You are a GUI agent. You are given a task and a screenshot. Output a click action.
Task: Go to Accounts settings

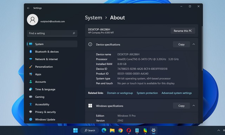pyautogui.click(x=52, y=82)
